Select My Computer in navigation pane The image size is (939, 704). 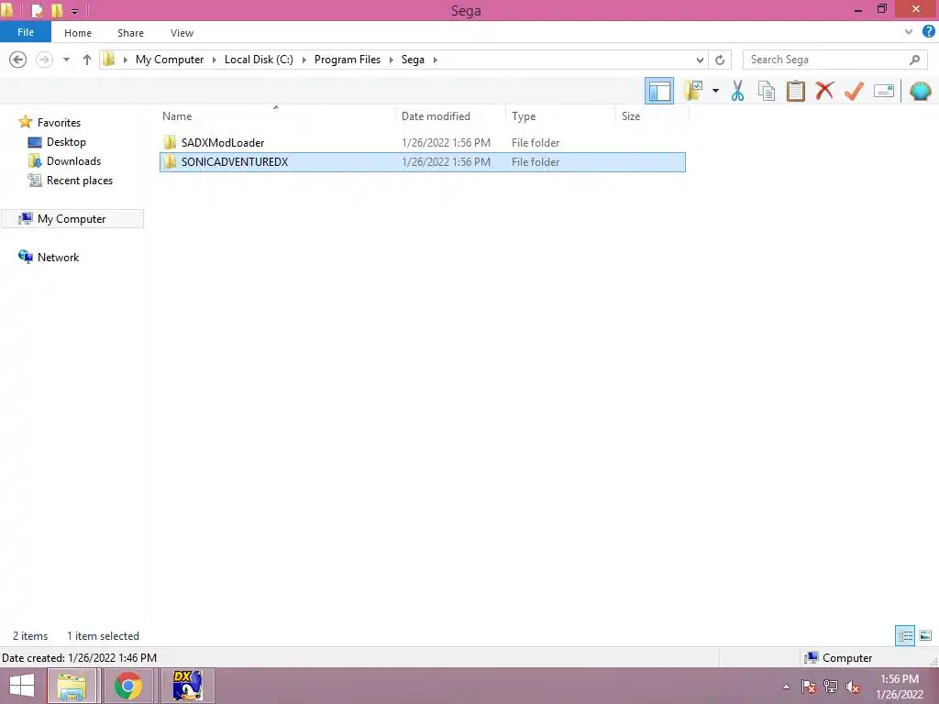(72, 218)
